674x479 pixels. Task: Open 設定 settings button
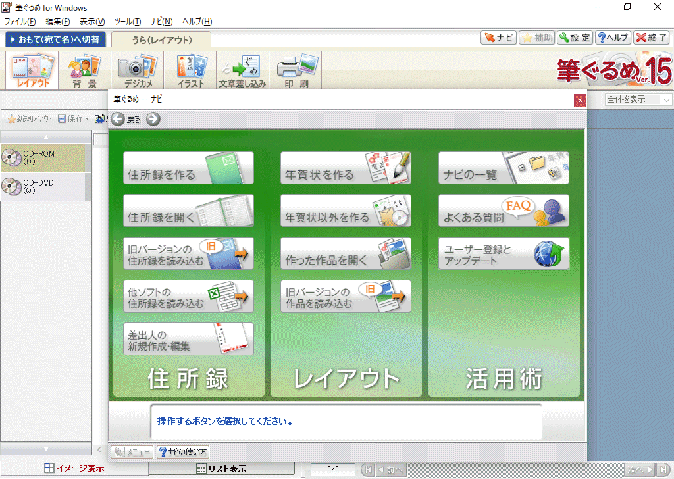point(575,38)
